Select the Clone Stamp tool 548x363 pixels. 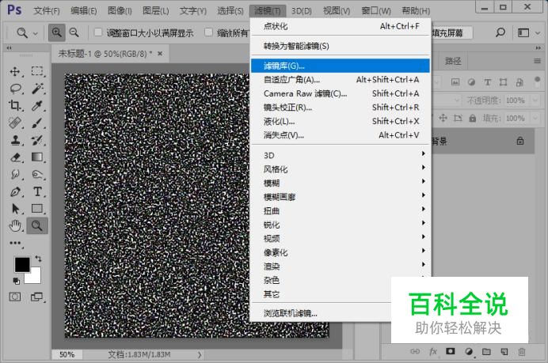15,140
